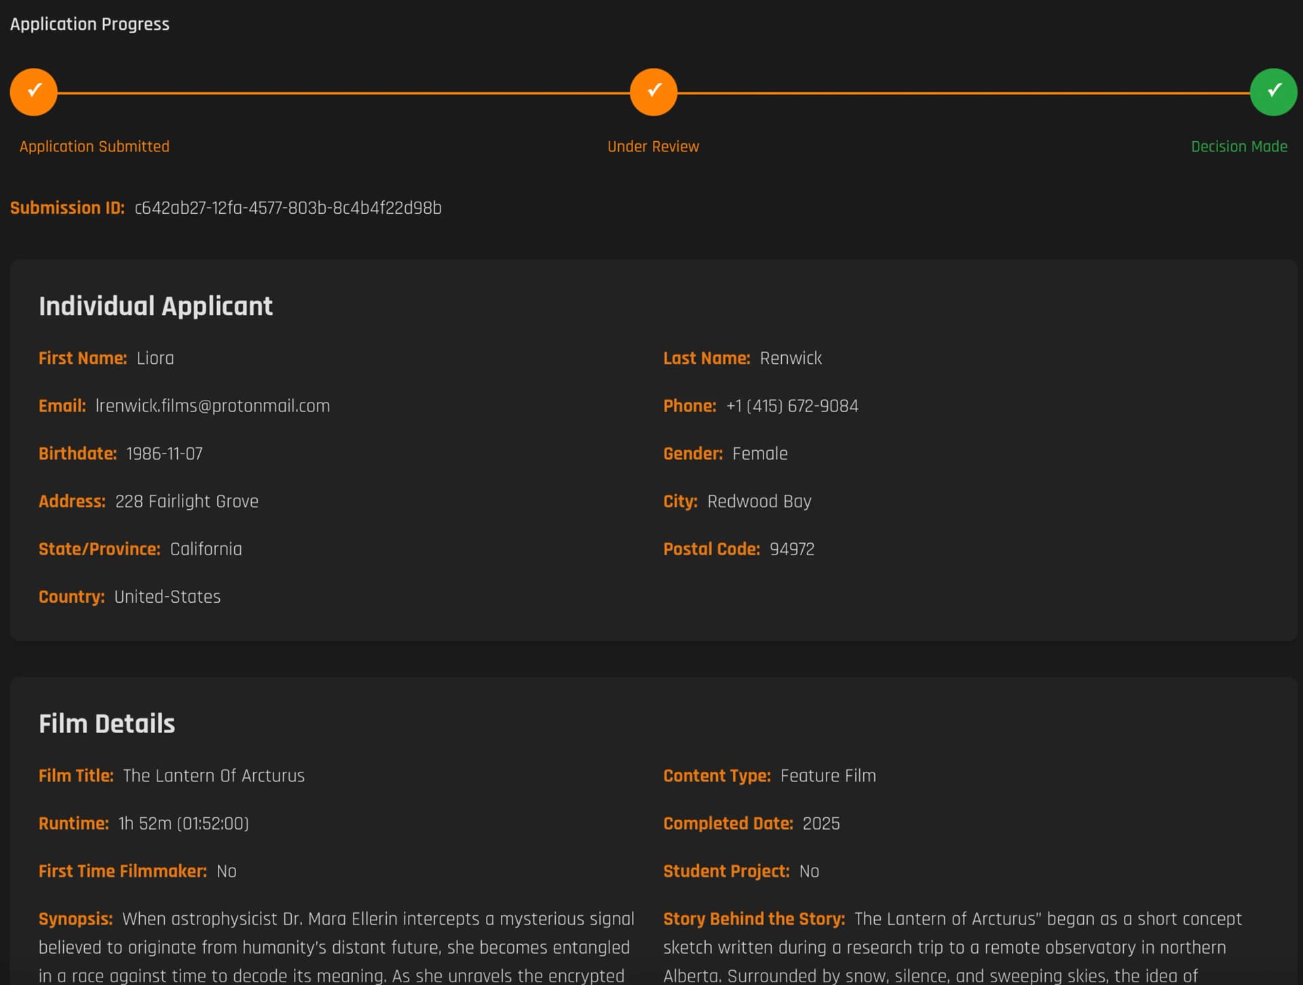Click the First Time Filmmaker value
This screenshot has width=1303, height=985.
click(x=226, y=871)
